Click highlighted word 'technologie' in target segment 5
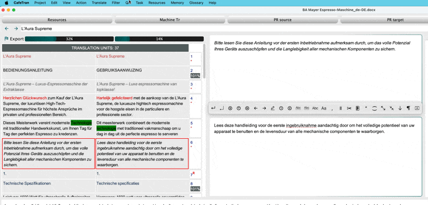This screenshot has height=205, width=428. pyautogui.click(x=106, y=128)
